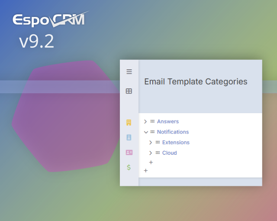This screenshot has width=277, height=221.
Task: Open the dashboard grid icon in sidebar
Action: tap(129, 91)
